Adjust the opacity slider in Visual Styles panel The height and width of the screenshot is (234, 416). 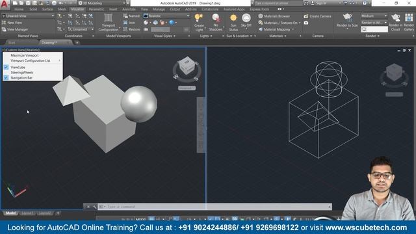tap(161, 29)
